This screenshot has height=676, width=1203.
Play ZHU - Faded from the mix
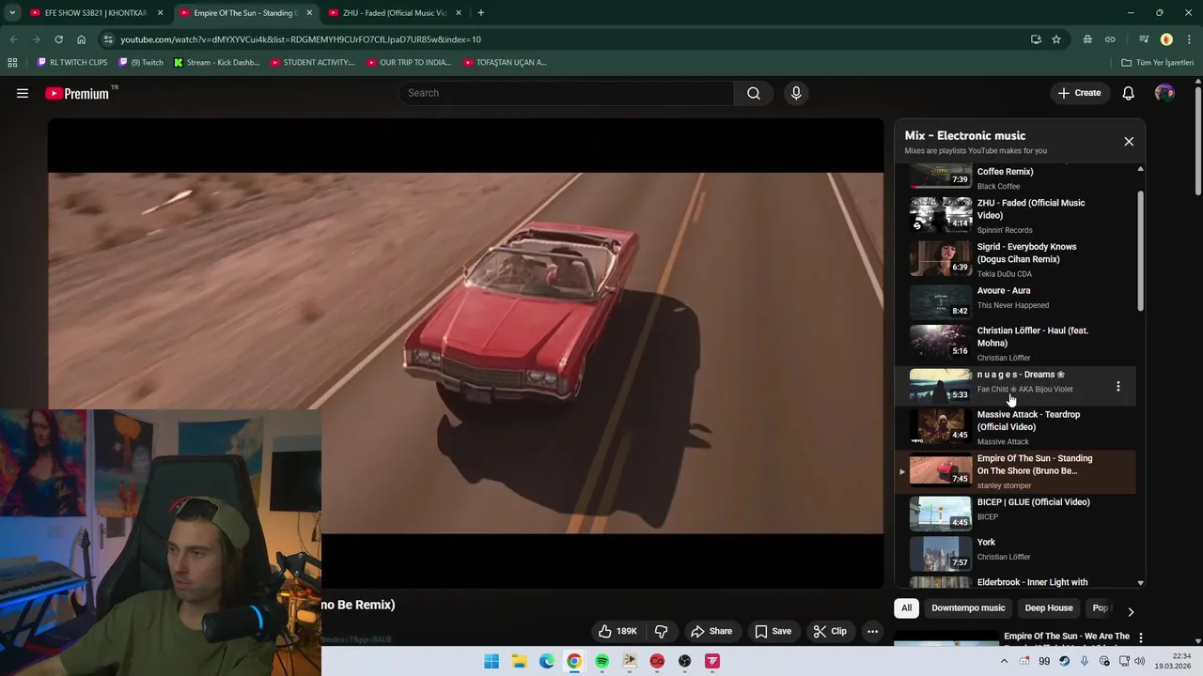[x=1016, y=215]
